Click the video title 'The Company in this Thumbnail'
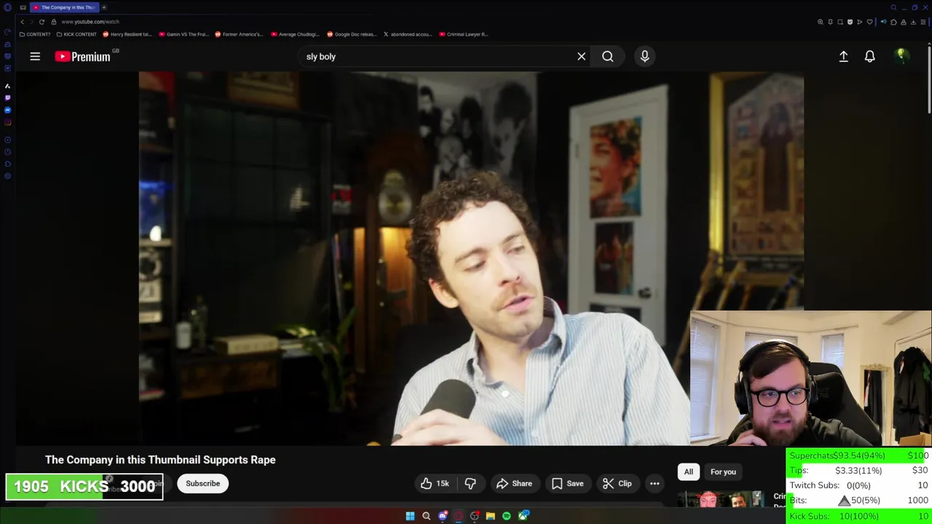This screenshot has height=524, width=932. click(160, 459)
